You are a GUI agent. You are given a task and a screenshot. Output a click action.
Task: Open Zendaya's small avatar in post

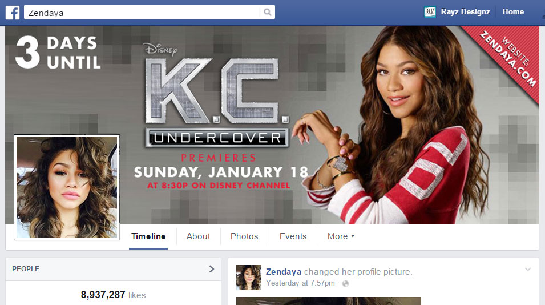click(x=248, y=278)
